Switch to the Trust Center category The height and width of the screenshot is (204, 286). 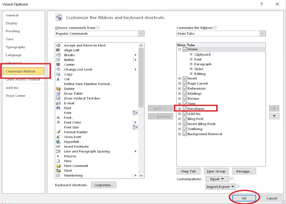point(16,95)
